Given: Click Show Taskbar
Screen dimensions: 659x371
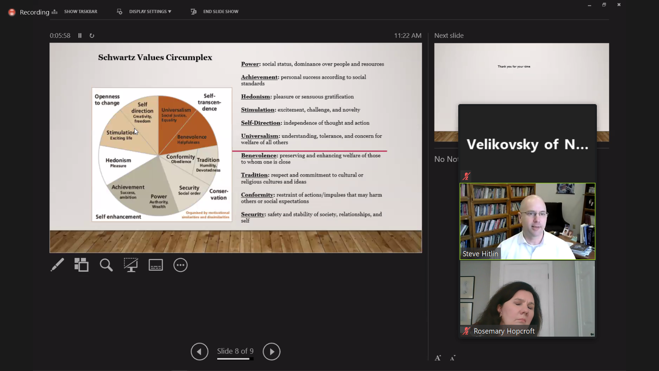Looking at the screenshot, I should [x=80, y=11].
